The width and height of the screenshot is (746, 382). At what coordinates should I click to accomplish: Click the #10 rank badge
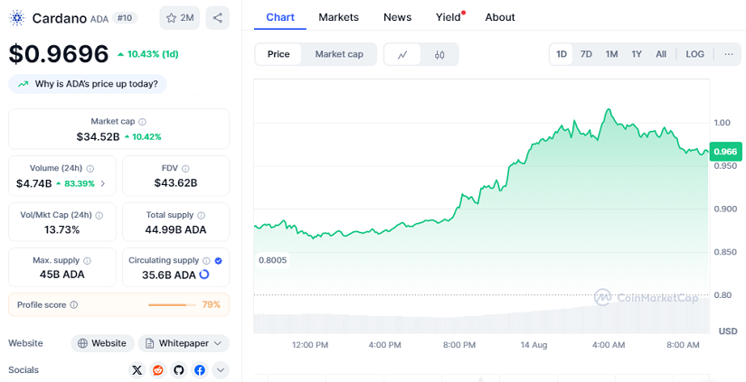[x=125, y=18]
